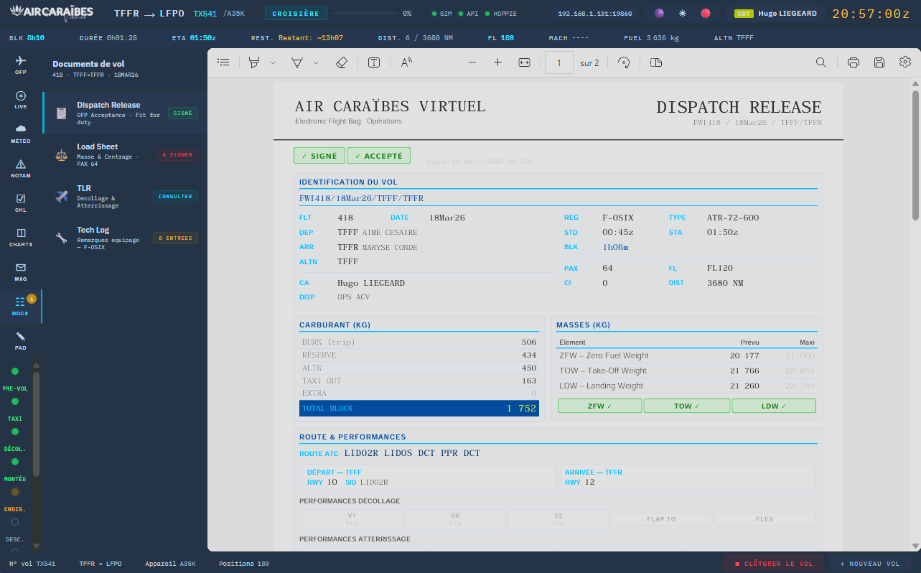The height and width of the screenshot is (573, 921).
Task: Click the A SIGNER badge on Load Sheet
Action: tap(177, 154)
